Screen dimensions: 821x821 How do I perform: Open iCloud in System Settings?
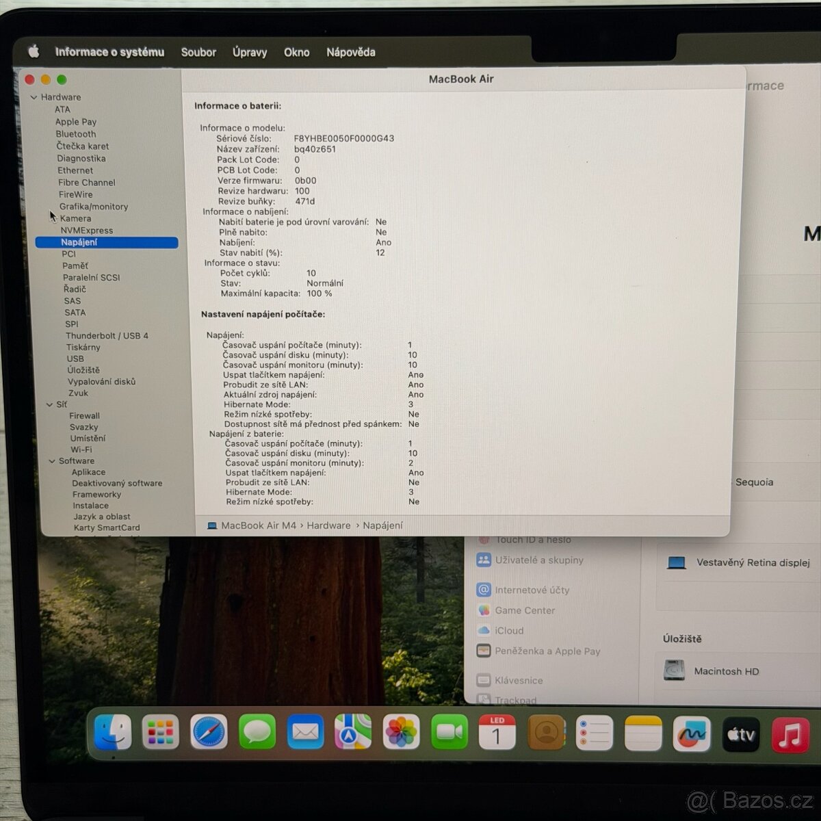coord(501,631)
